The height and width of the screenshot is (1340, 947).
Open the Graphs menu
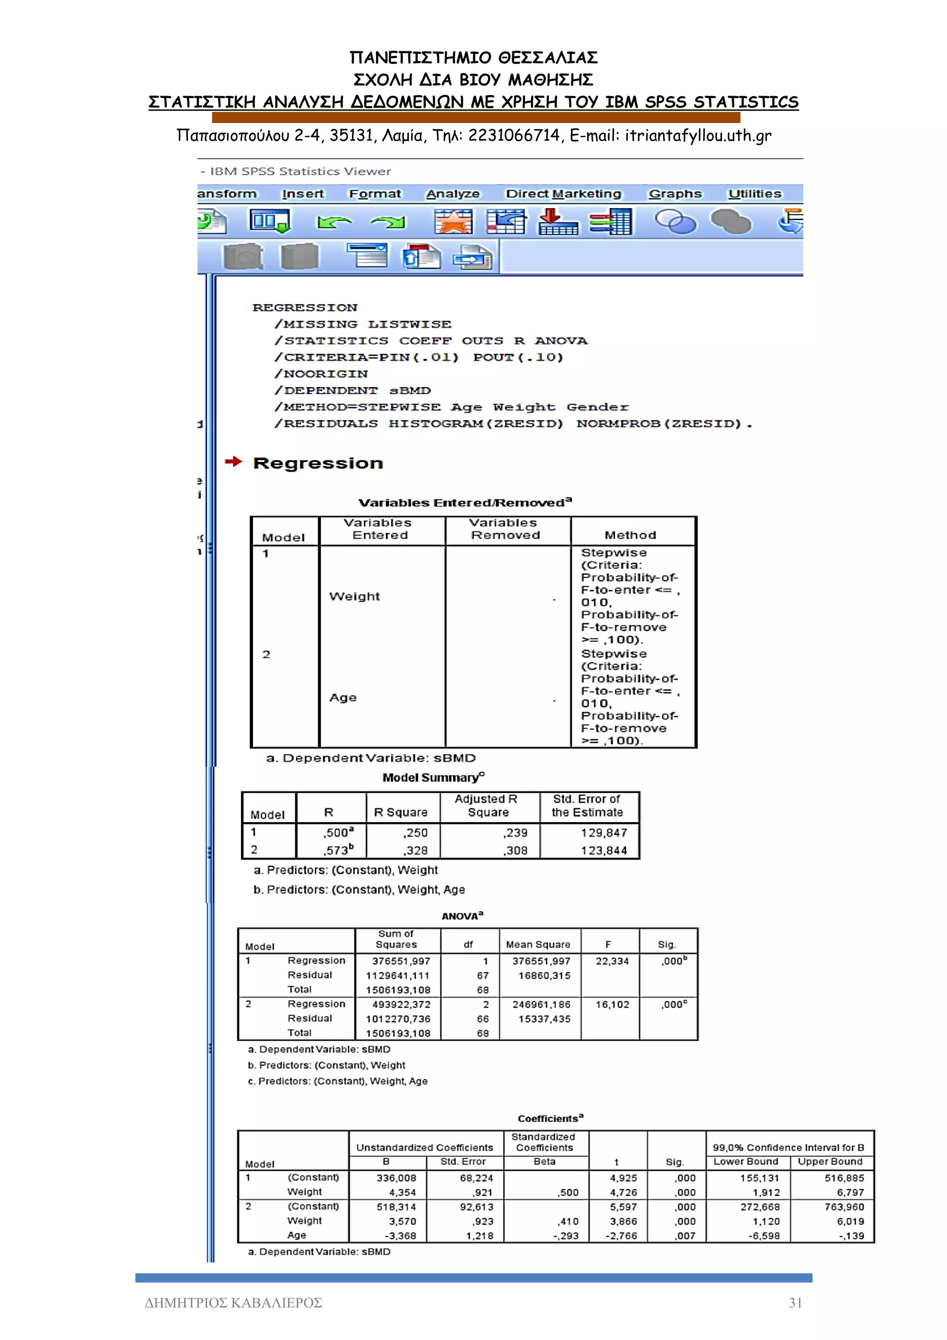pos(675,194)
